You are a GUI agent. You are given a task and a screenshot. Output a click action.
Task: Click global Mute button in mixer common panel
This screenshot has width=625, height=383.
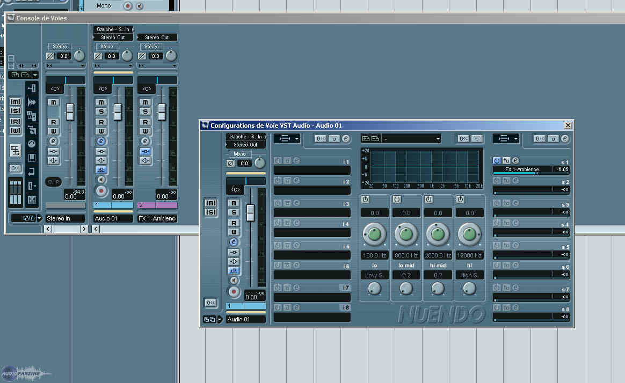[x=15, y=102]
